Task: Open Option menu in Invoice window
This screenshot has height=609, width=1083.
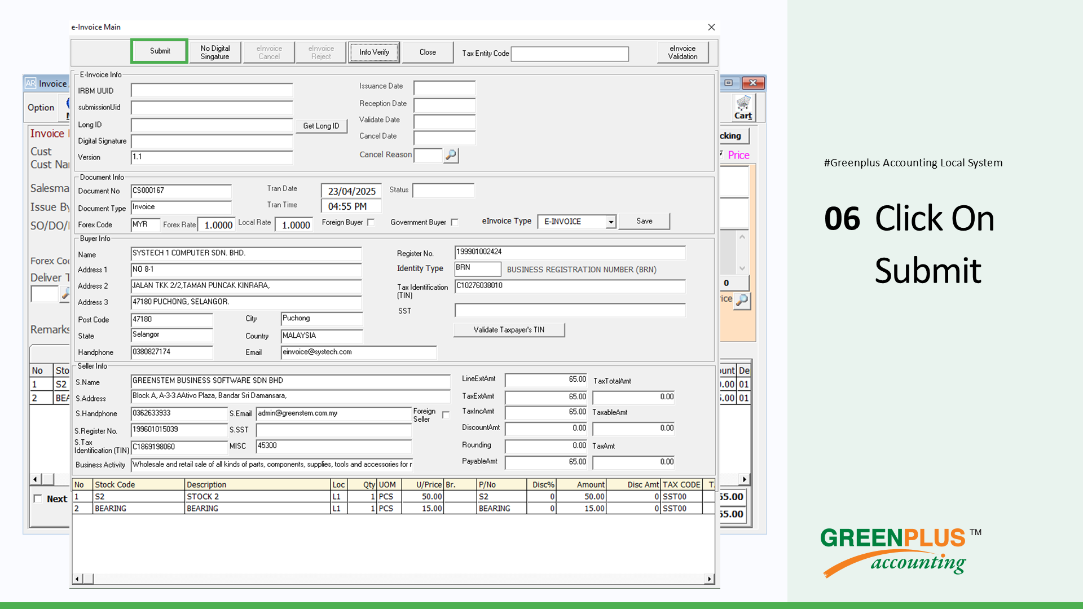Action: tap(41, 108)
